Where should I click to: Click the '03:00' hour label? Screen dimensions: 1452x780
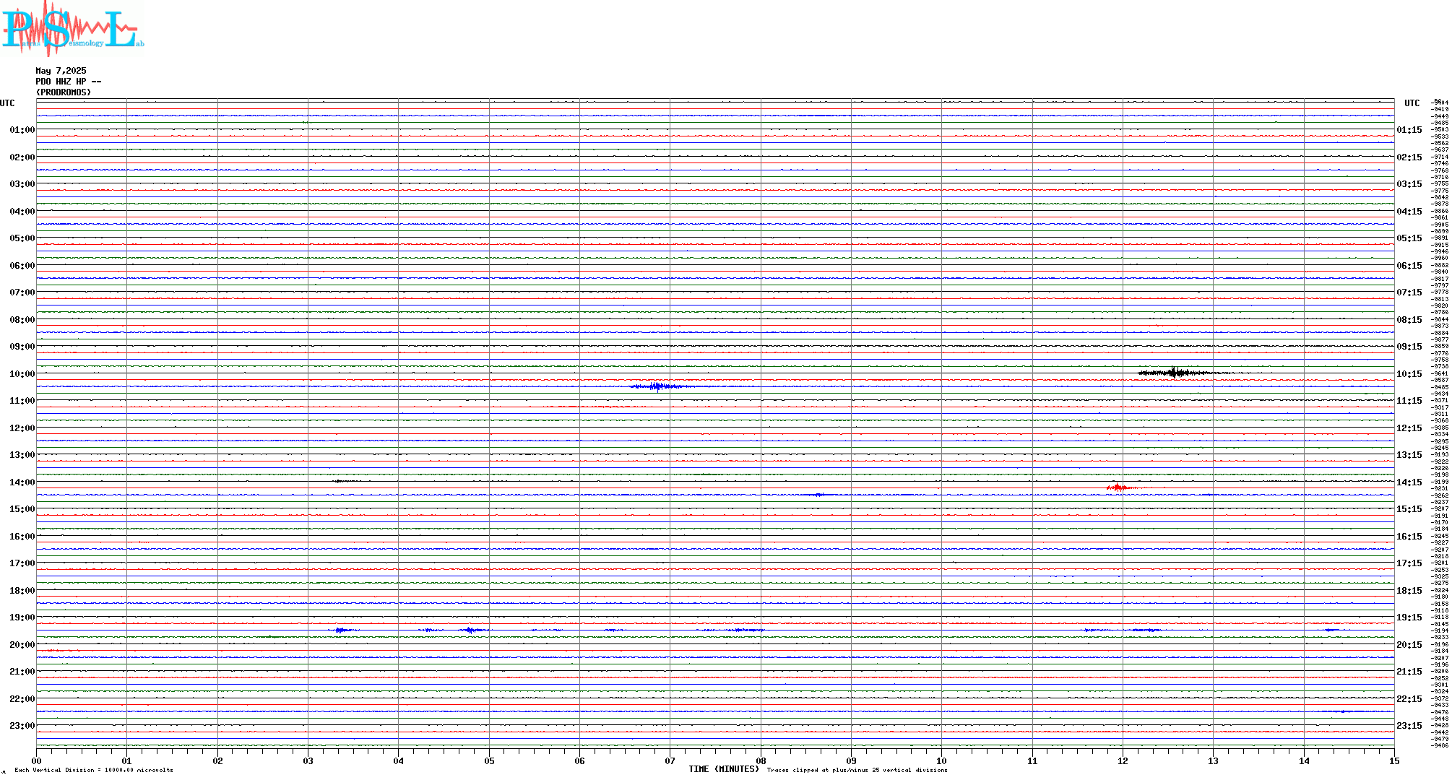(22, 184)
